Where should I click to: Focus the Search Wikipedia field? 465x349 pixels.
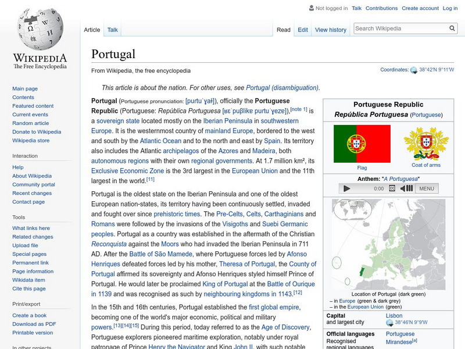[x=401, y=29]
